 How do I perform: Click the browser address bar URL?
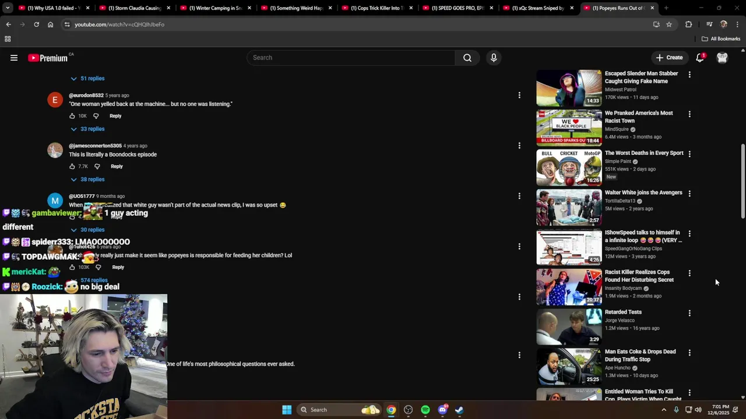point(119,24)
